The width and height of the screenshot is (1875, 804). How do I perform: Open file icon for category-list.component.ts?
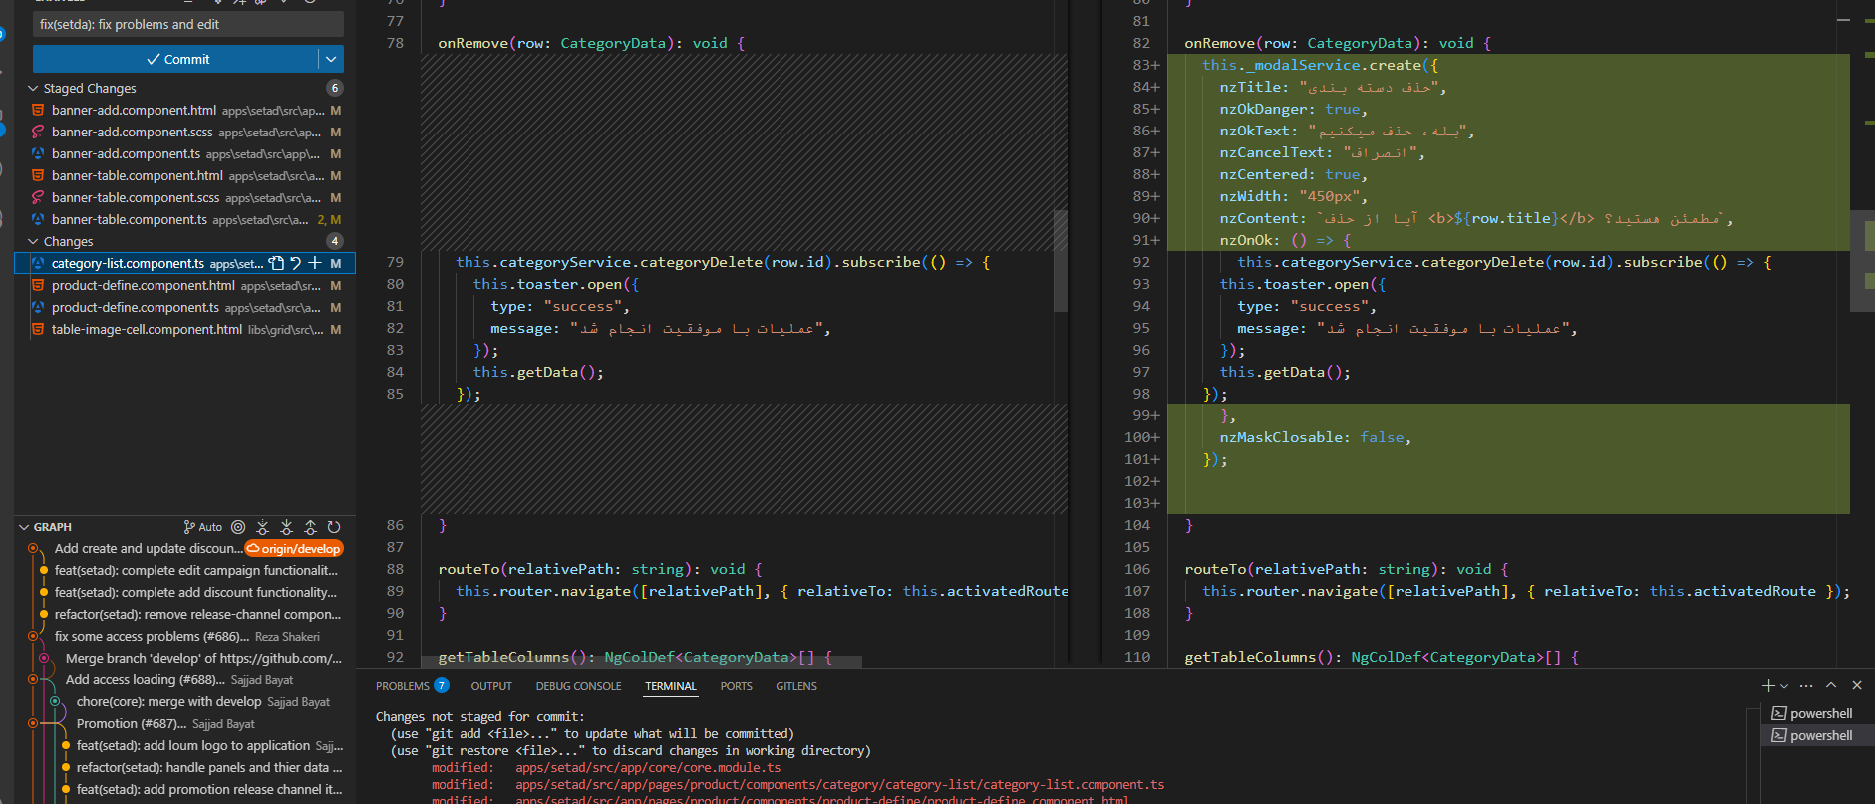pyautogui.click(x=276, y=263)
